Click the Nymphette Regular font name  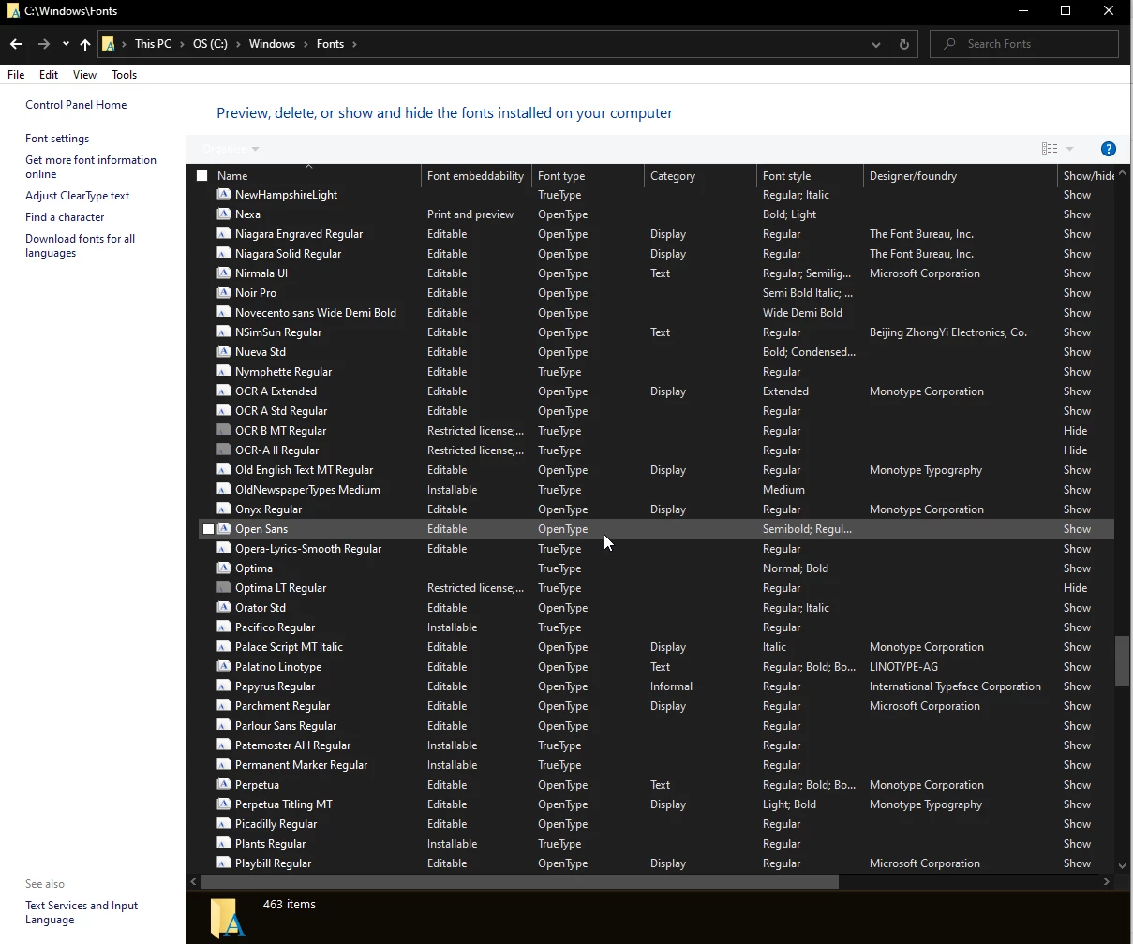283,372
